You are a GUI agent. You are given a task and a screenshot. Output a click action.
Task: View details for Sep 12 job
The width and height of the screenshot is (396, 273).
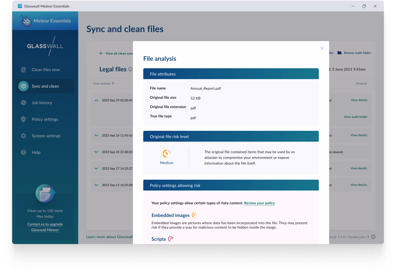pos(359,185)
